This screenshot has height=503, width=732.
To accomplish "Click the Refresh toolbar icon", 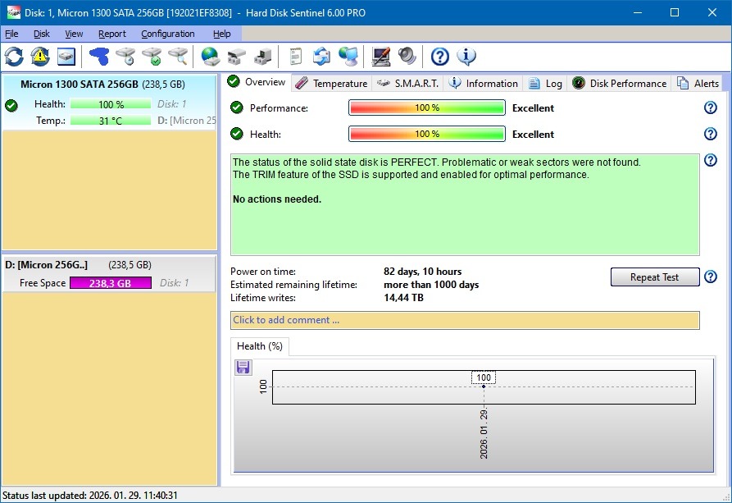I will click(14, 57).
